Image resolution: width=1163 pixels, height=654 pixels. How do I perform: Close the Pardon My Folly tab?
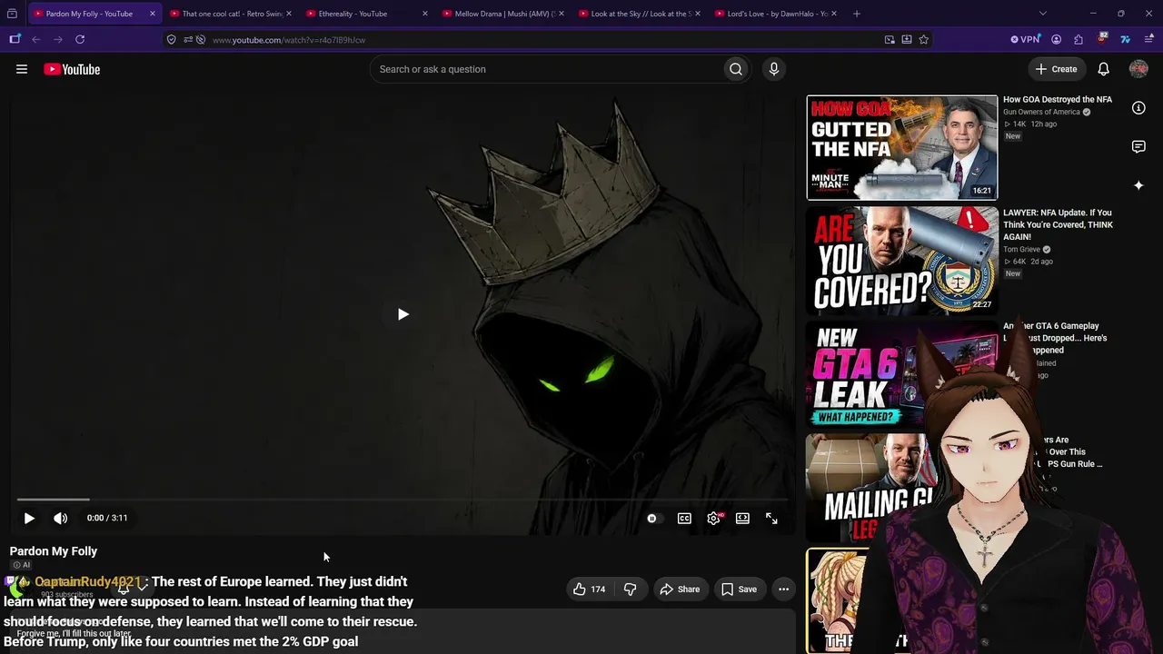[x=152, y=14]
